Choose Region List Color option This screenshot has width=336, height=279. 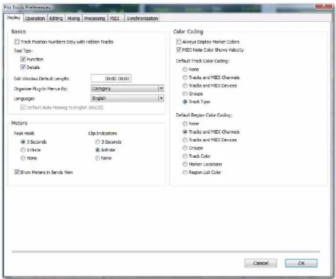pos(185,172)
